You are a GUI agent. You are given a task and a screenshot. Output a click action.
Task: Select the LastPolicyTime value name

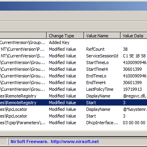(100, 89)
